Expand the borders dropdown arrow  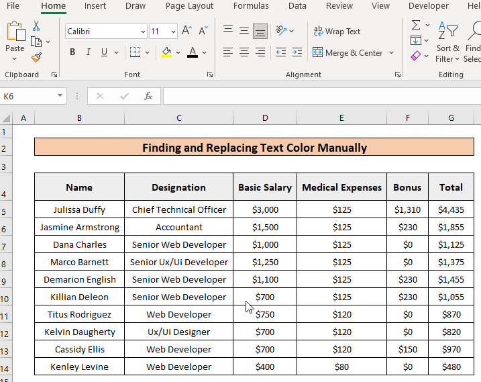[147, 53]
